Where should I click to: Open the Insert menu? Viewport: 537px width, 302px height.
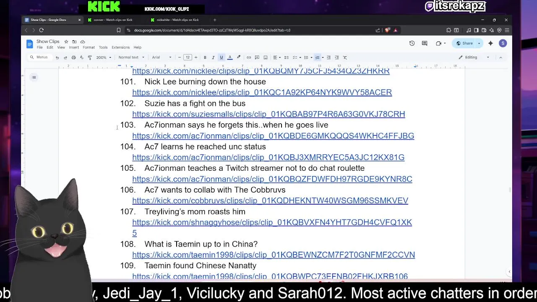(x=74, y=47)
